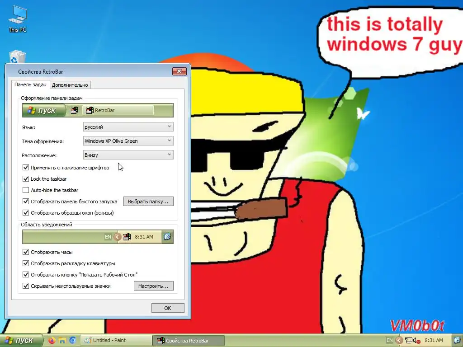Open the Расположение position dropdown
The height and width of the screenshot is (347, 463).
pyautogui.click(x=128, y=155)
